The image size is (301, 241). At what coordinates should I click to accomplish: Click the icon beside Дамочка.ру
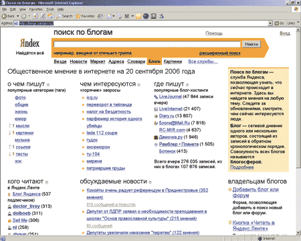point(156,137)
